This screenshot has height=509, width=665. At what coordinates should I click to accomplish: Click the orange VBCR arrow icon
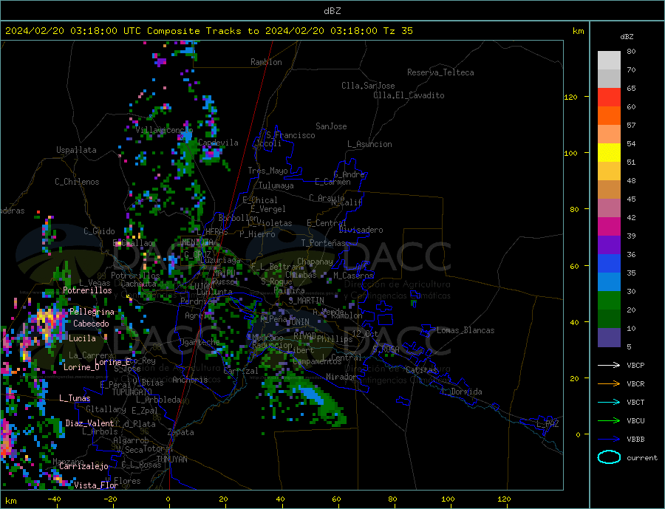(x=609, y=384)
